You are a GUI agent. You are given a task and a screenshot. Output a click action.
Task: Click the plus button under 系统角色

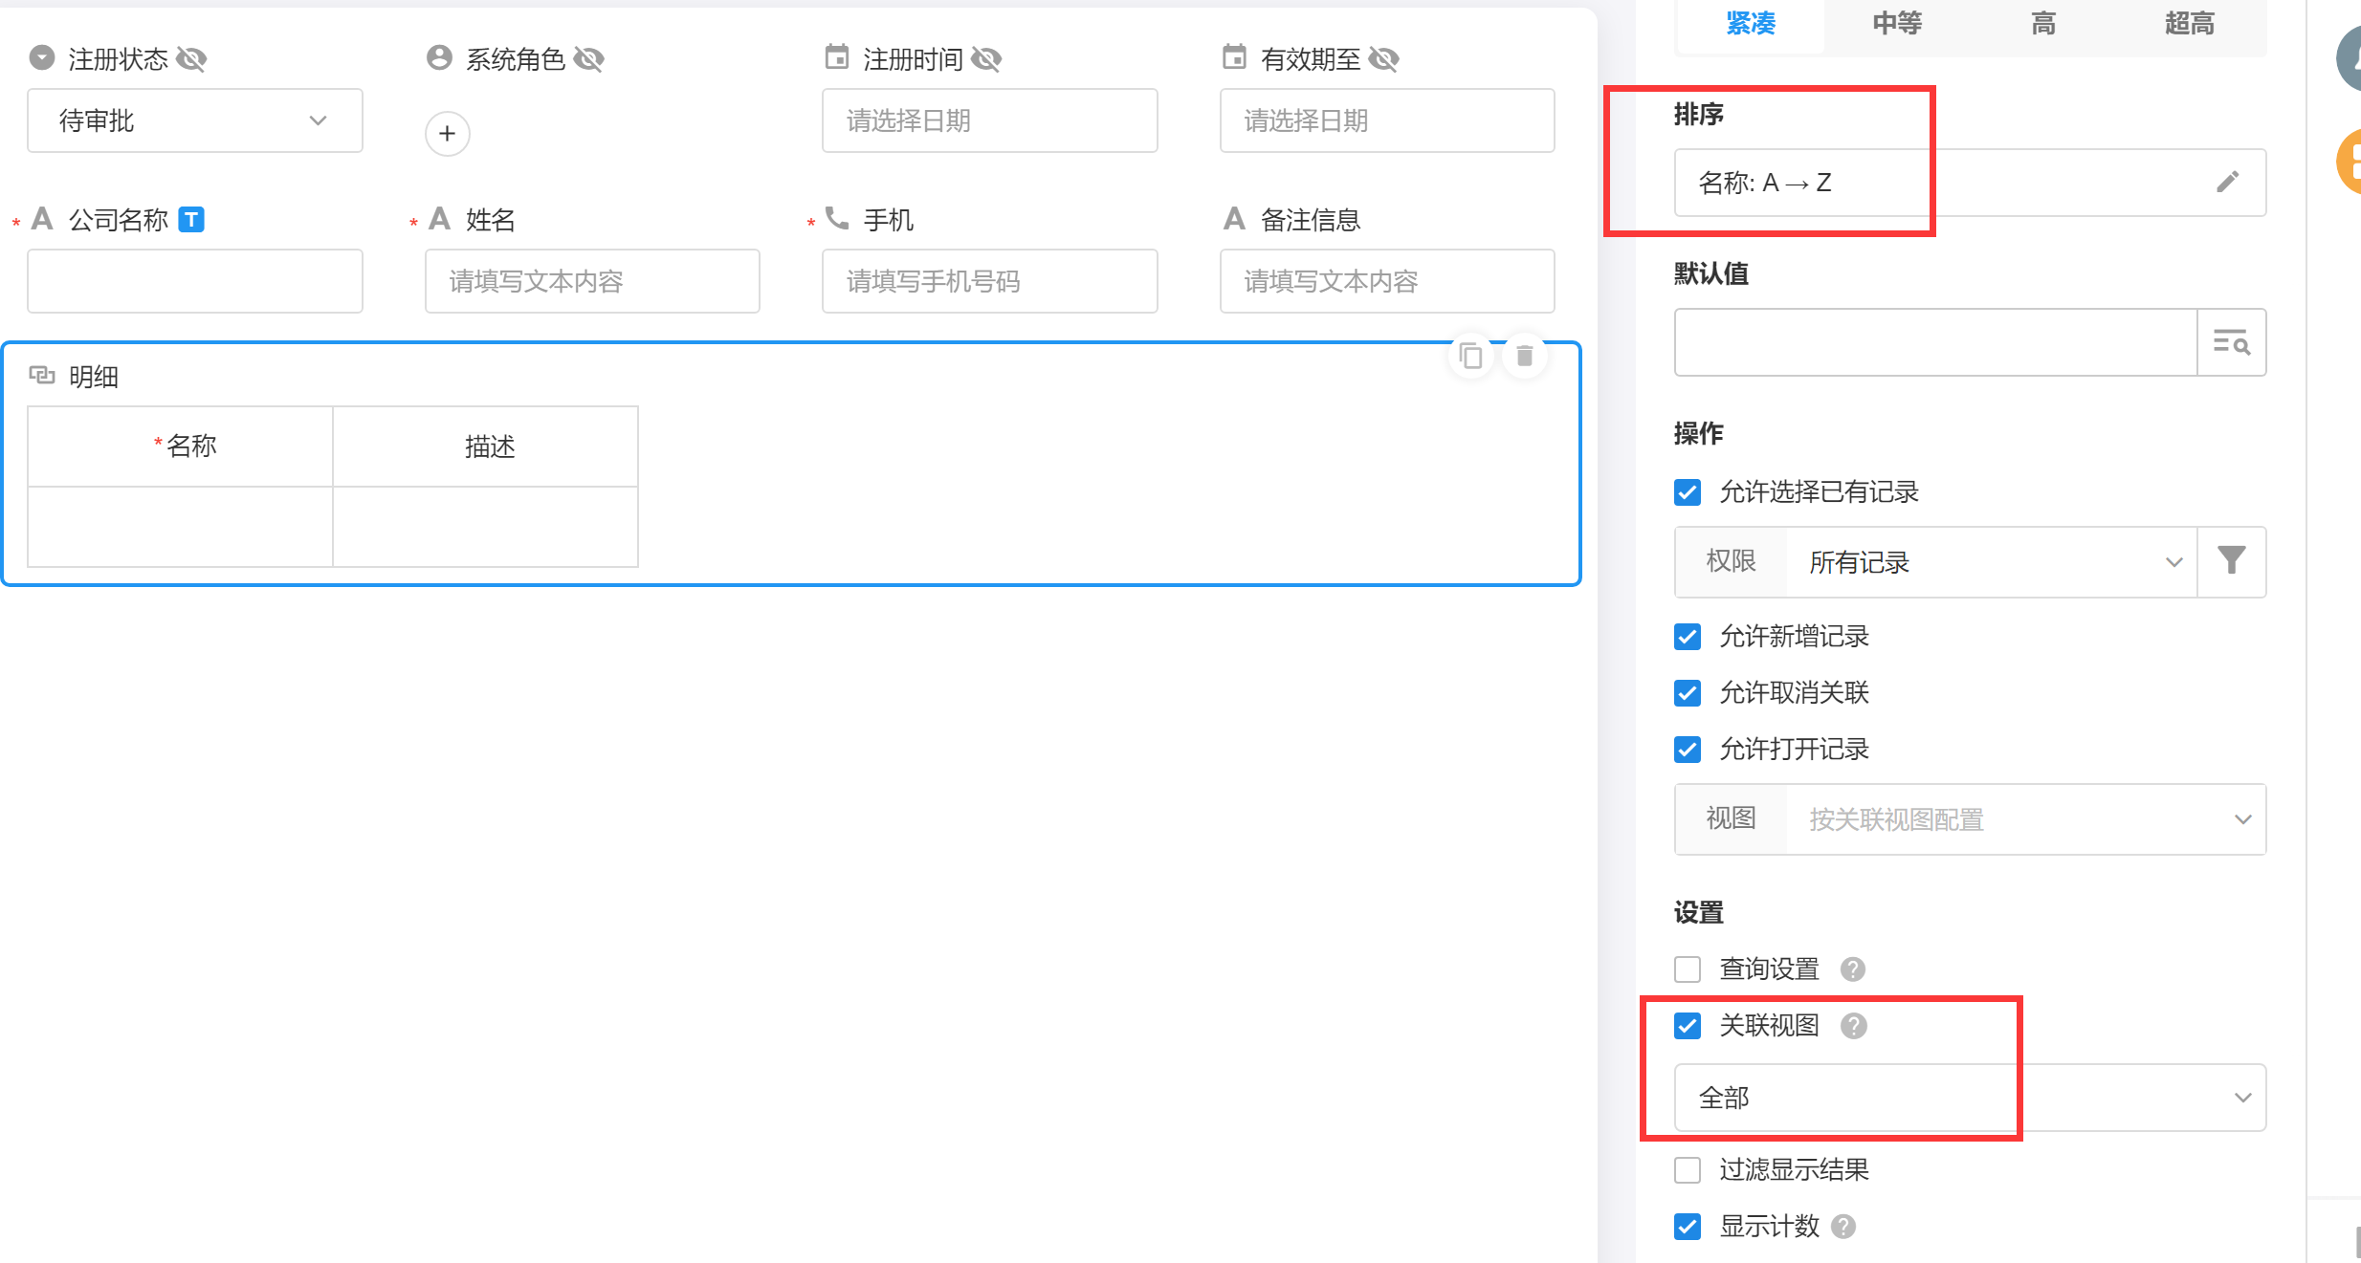pyautogui.click(x=447, y=134)
